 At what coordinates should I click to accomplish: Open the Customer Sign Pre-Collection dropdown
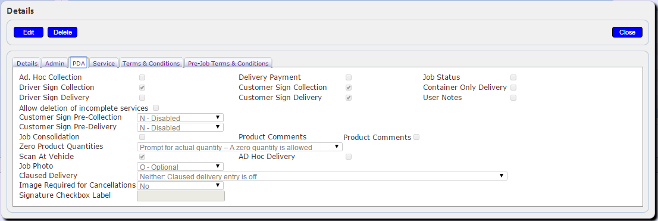pyautogui.click(x=180, y=117)
